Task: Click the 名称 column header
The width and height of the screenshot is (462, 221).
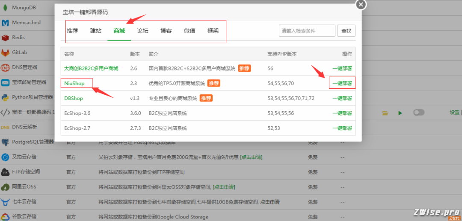Action: coord(69,54)
